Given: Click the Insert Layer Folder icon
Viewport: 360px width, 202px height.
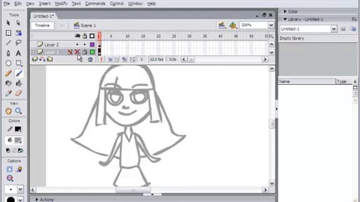Looking at the screenshot, I should [x=49, y=59].
